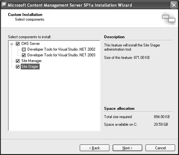Collapse the CMS Server tree node
This screenshot has height=155, width=179.
pos(11,44)
